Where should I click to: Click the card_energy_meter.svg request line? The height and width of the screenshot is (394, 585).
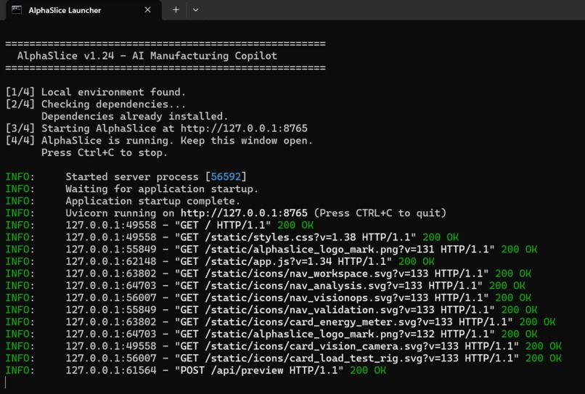point(281,322)
